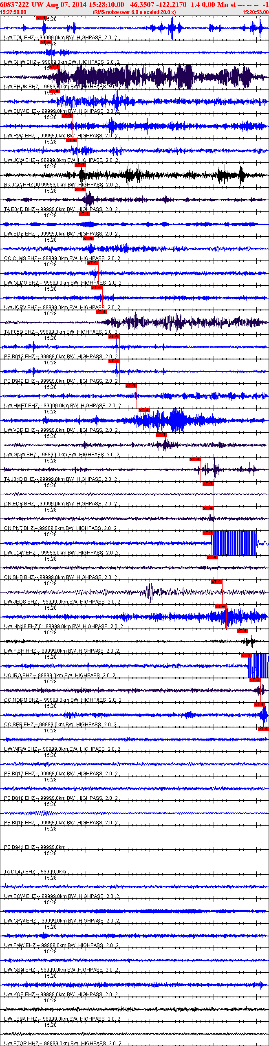
Task: Select the pick marker on the UW.JEDS trace
Action: [x=217, y=582]
